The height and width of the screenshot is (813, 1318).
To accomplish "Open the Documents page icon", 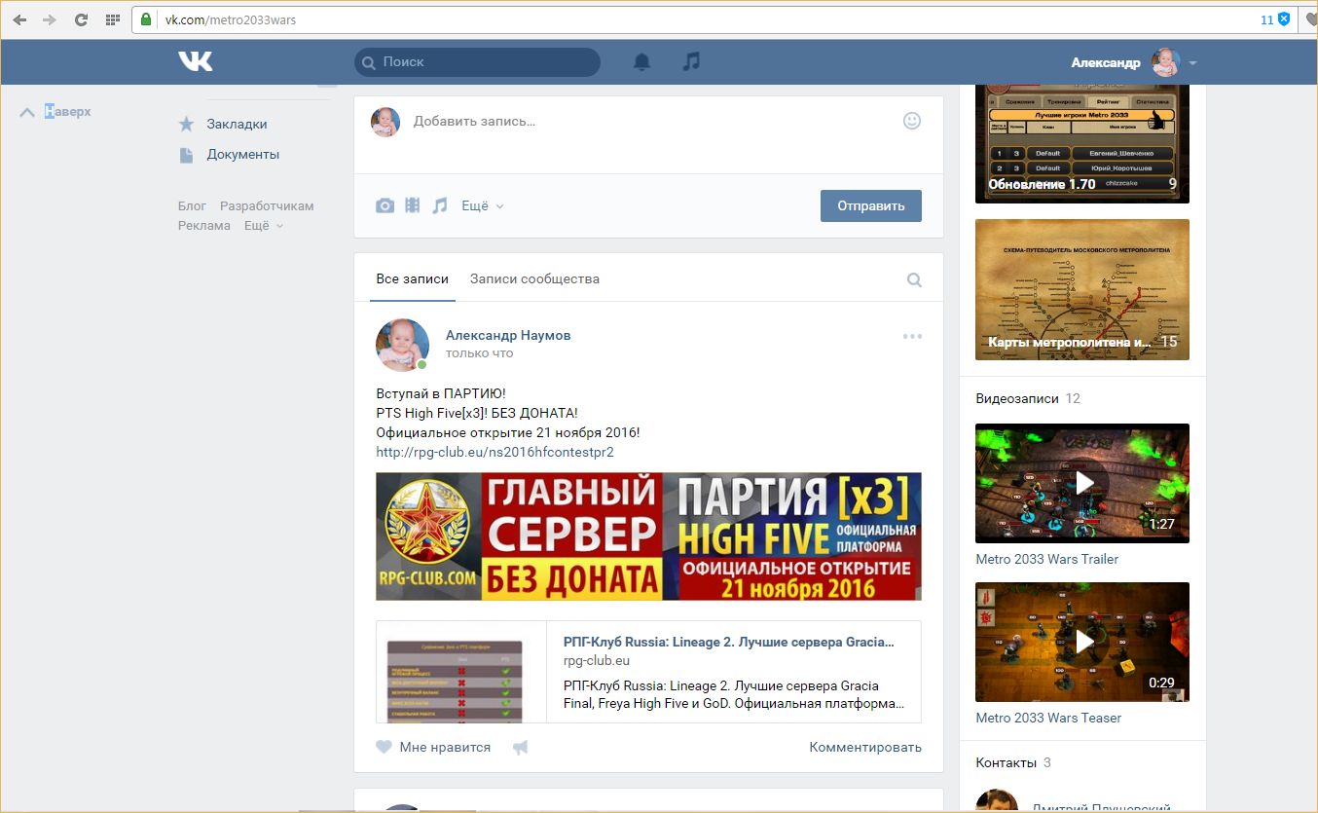I will tap(187, 154).
